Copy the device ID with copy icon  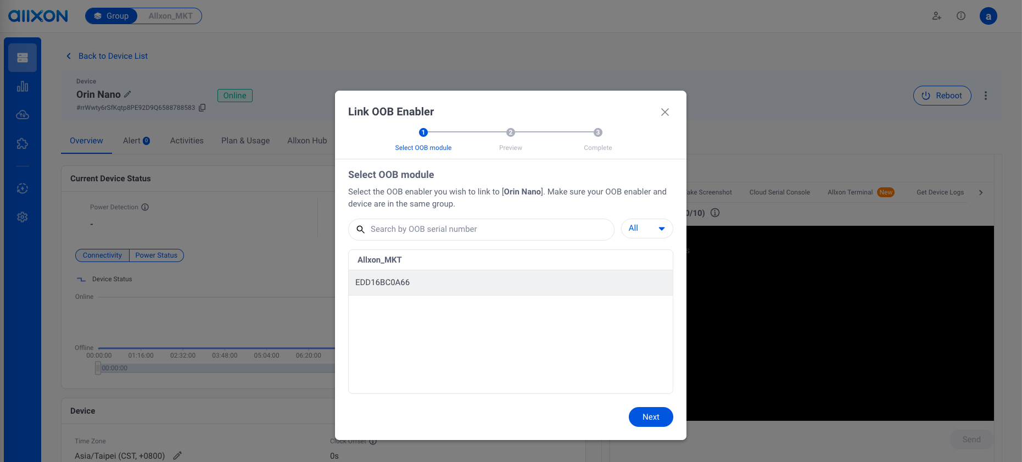pos(202,108)
